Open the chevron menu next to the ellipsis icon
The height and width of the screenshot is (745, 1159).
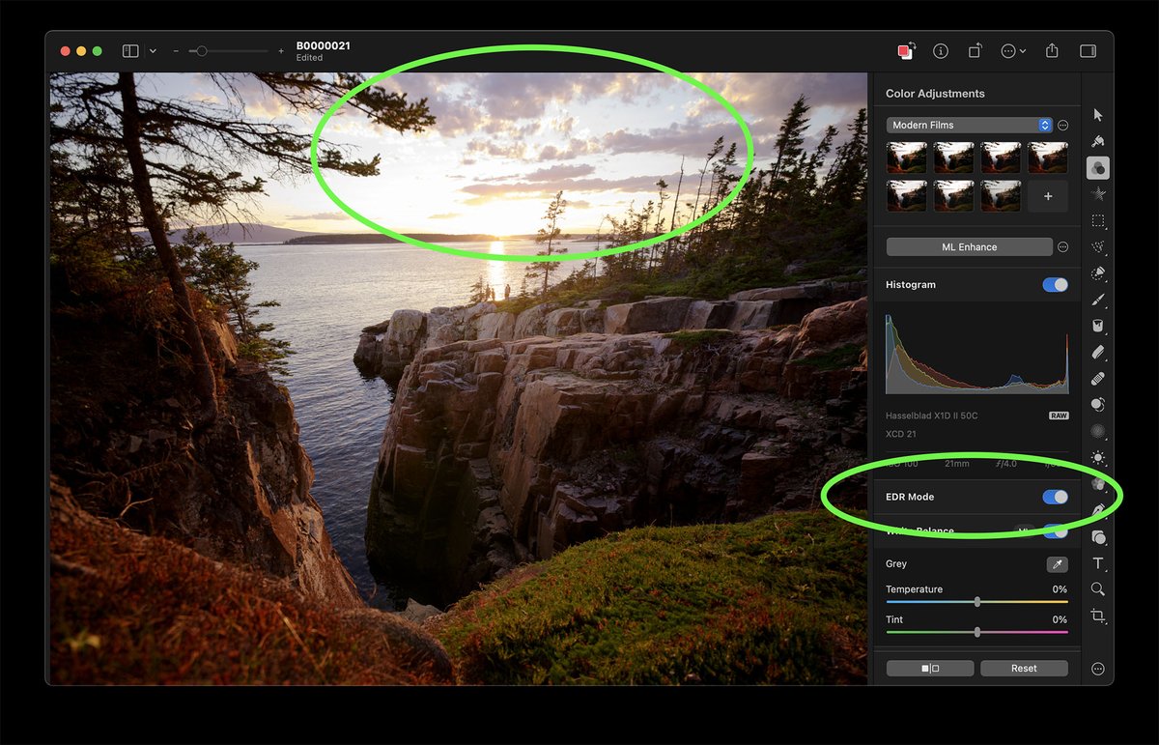pos(1023,50)
